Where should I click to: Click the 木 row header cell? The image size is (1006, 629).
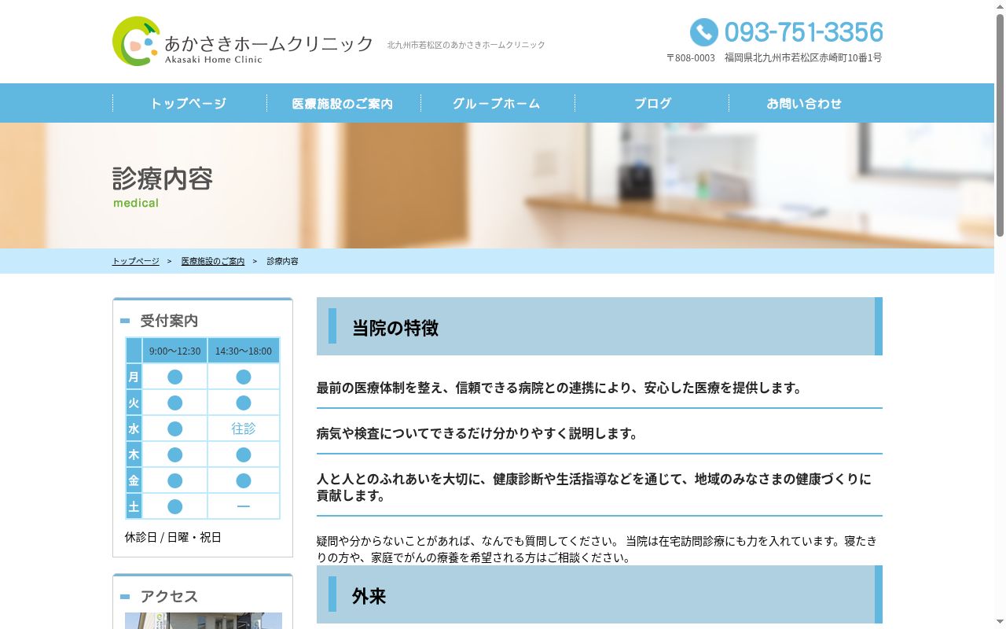tap(134, 454)
